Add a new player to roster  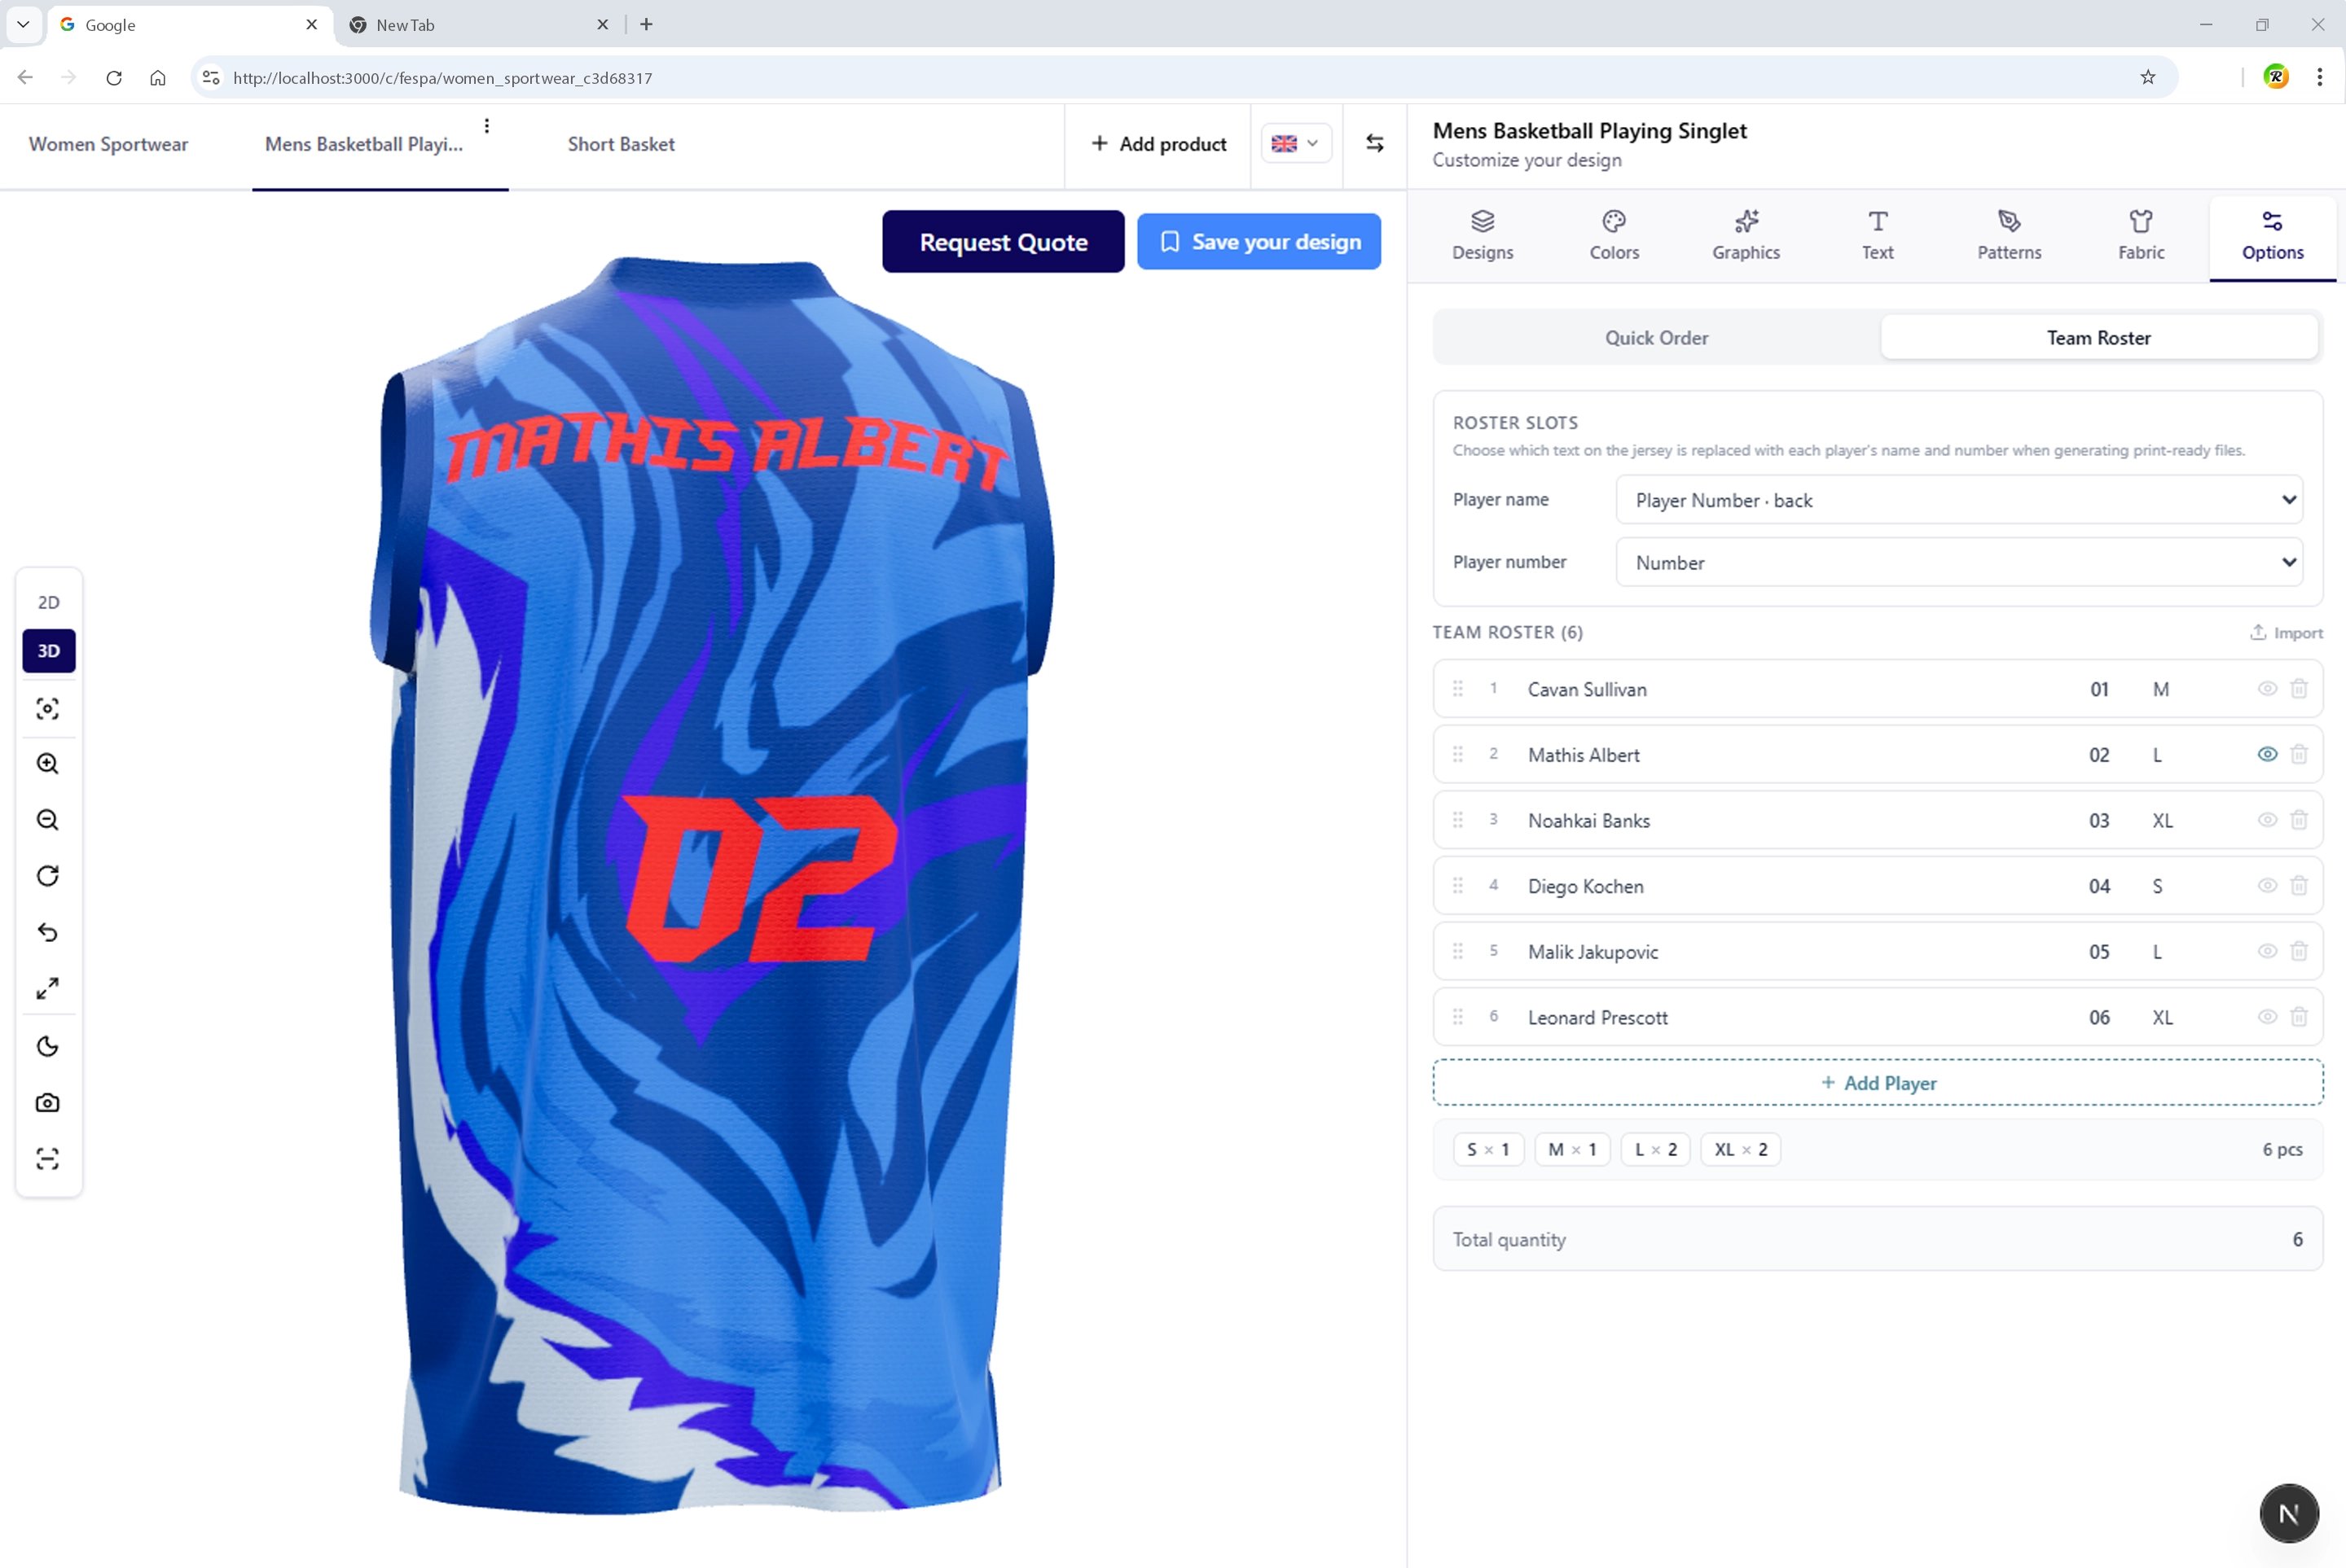pyautogui.click(x=1877, y=1083)
